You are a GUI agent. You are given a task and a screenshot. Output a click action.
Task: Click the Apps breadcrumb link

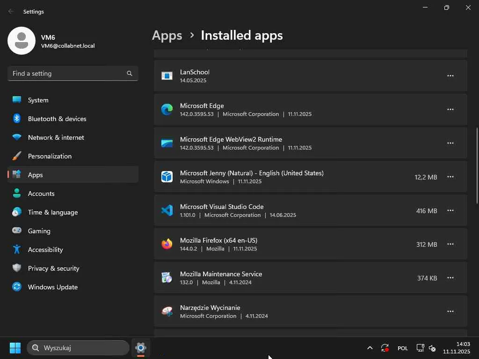click(x=167, y=36)
